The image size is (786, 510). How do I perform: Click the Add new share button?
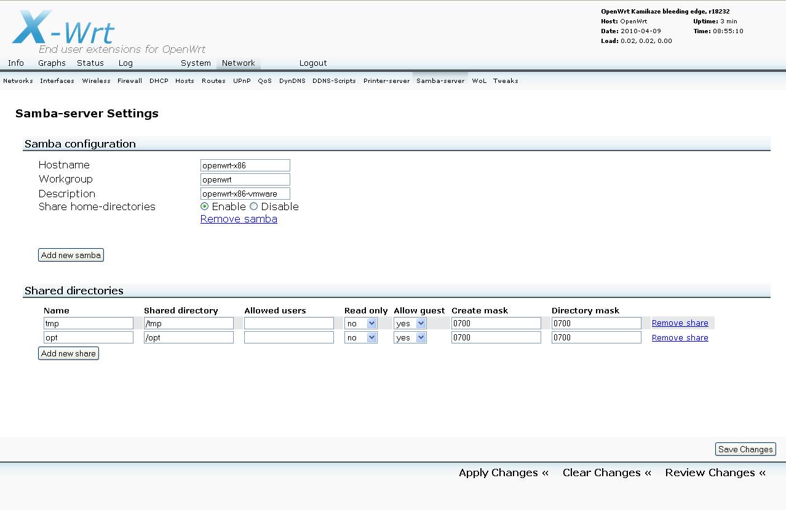pos(68,353)
